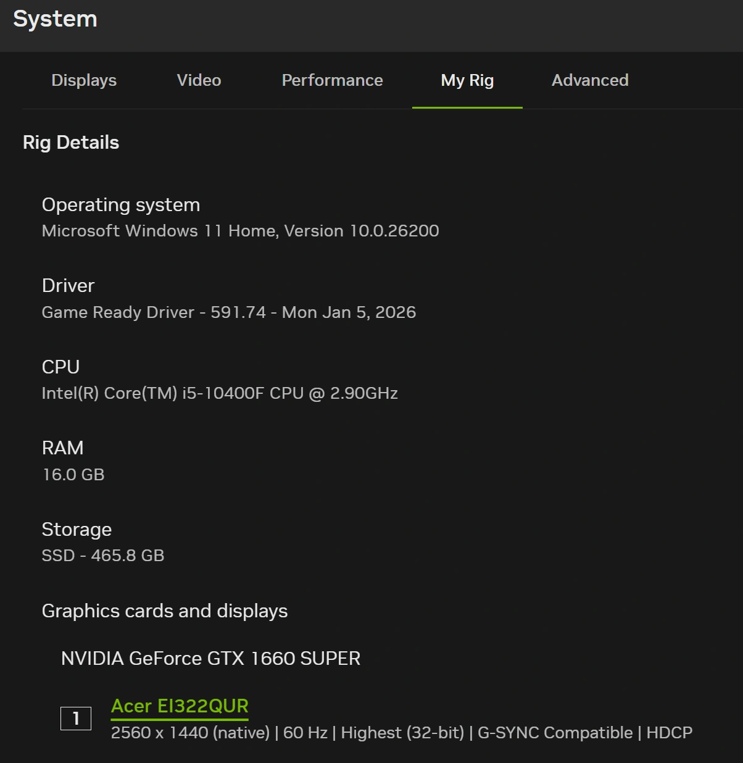
Task: Click the Graphics cards and displays heading
Action: [165, 611]
